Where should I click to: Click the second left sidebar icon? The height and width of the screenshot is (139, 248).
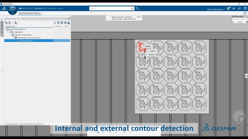(x=2, y=23)
